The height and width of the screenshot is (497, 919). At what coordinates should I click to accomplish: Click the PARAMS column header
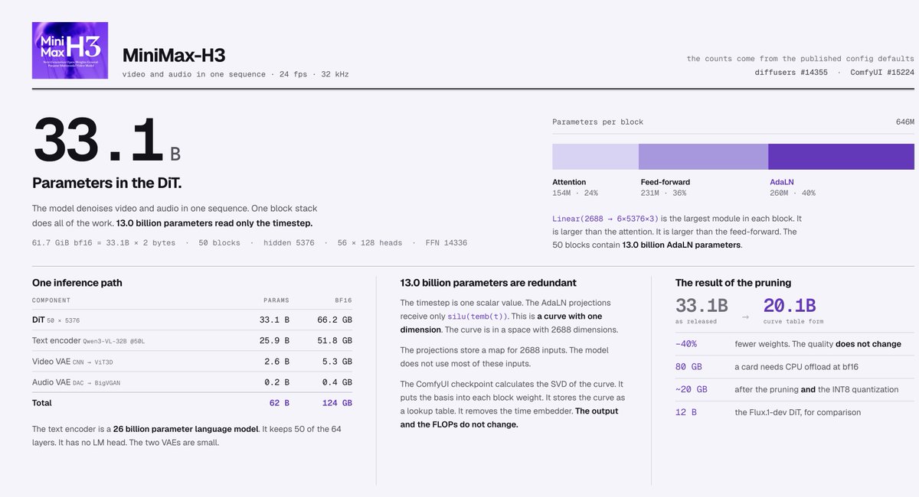pyautogui.click(x=276, y=300)
